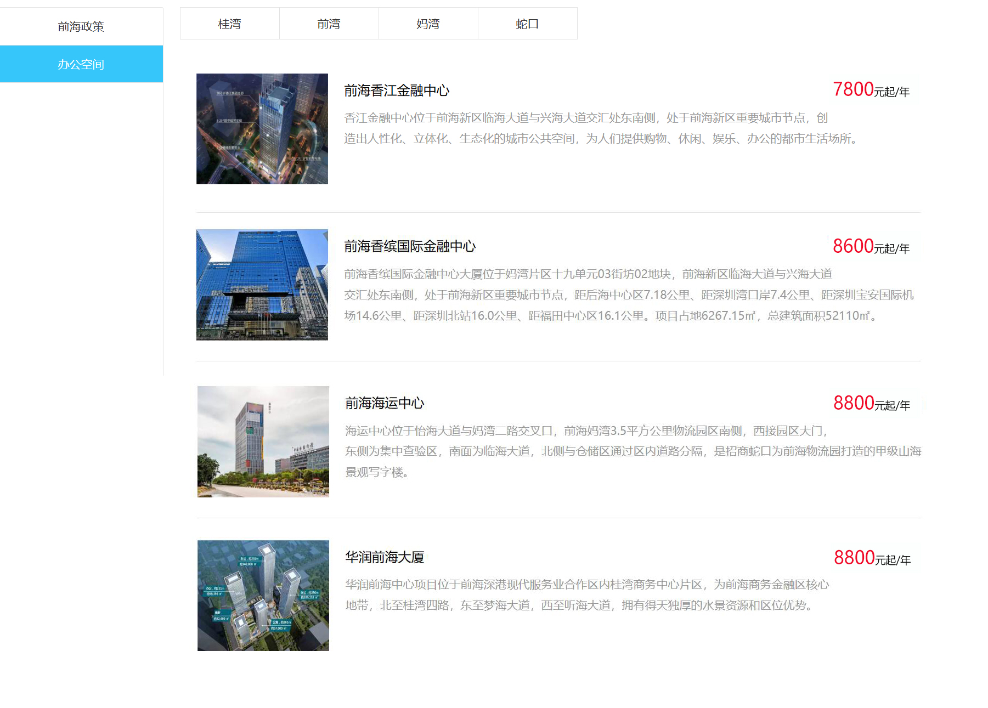Image resolution: width=988 pixels, height=708 pixels.
Task: Select the 妈湾 district tab
Action: tap(428, 24)
